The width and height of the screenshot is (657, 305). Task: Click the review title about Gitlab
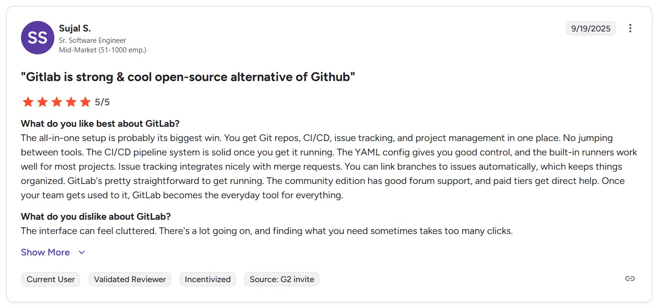pos(188,77)
